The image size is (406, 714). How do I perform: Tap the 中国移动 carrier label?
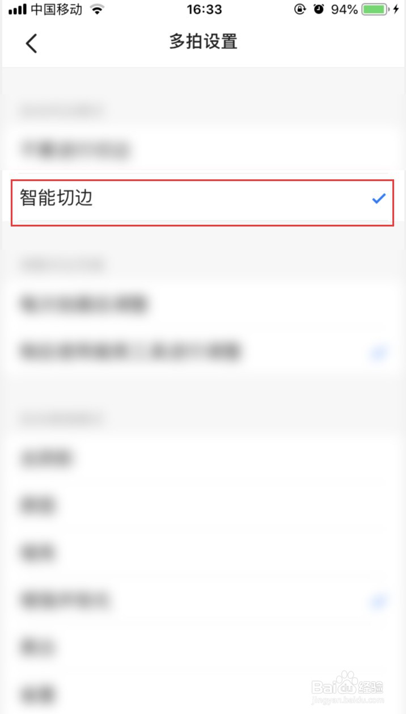coord(56,10)
